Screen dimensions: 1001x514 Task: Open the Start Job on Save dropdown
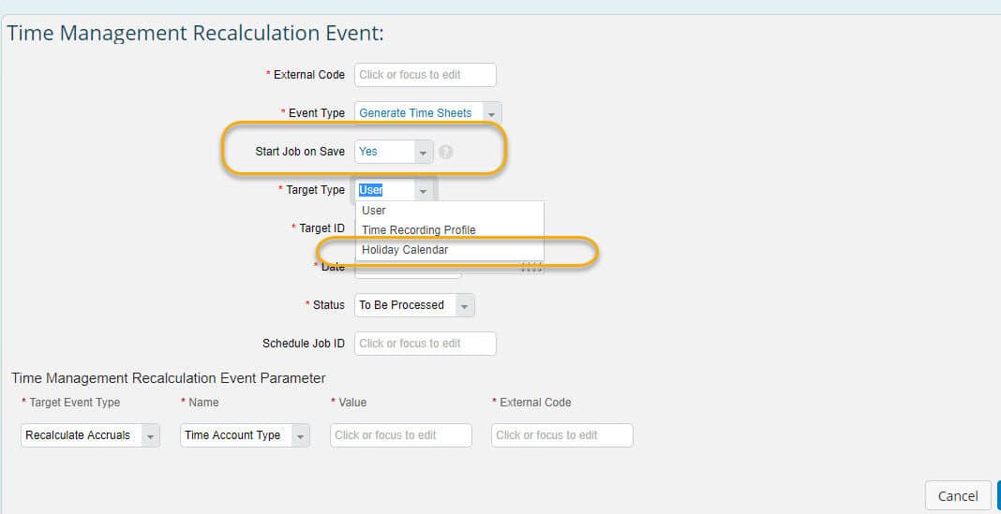click(425, 152)
